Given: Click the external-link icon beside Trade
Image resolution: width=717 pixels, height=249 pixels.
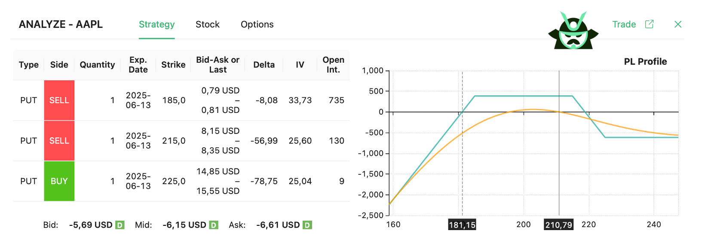Looking at the screenshot, I should pos(649,24).
